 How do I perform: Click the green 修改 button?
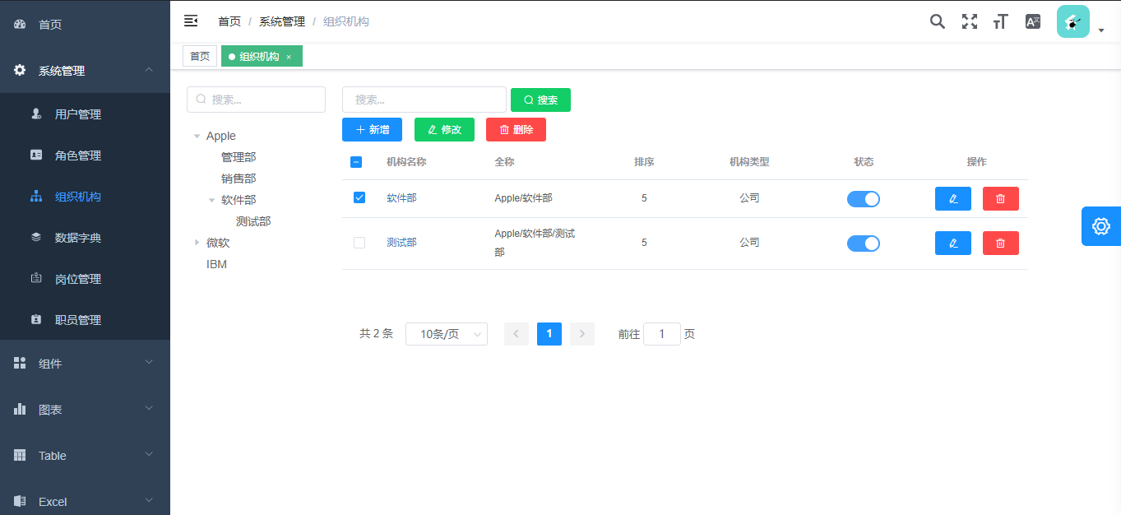(444, 129)
